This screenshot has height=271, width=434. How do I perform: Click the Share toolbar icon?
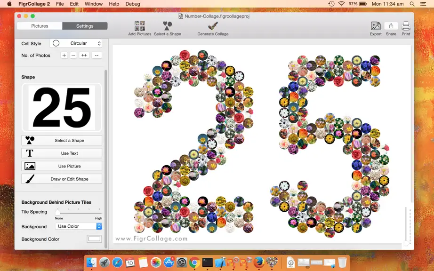pyautogui.click(x=391, y=26)
